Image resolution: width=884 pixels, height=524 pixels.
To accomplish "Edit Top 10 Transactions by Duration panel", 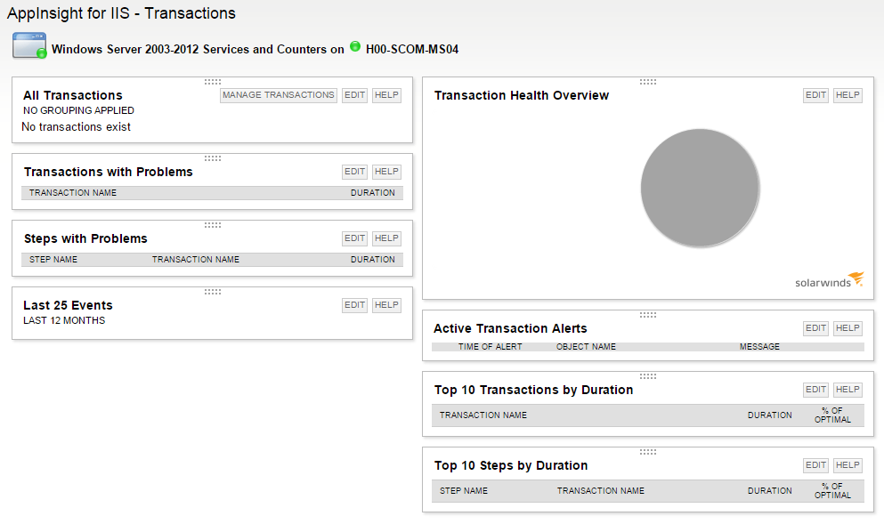I will [x=815, y=390].
